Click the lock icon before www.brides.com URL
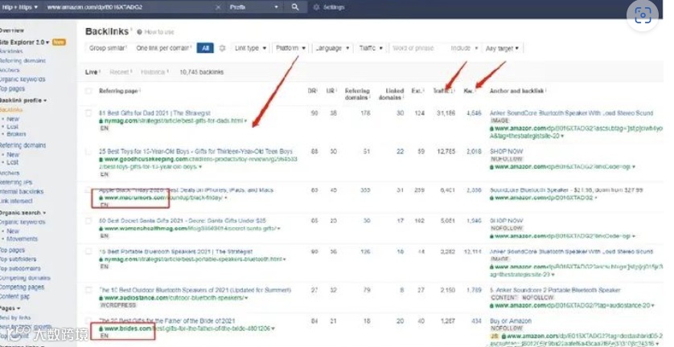Screen dimensions: 674x347 coord(101,329)
